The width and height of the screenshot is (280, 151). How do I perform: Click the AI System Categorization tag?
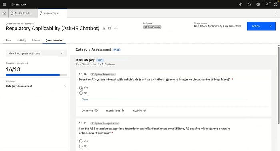[105, 123]
